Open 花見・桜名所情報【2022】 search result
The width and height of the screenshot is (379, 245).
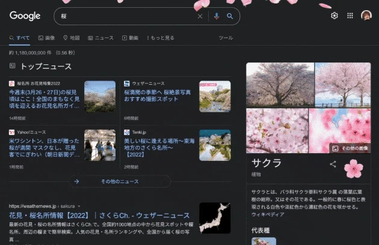click(99, 216)
